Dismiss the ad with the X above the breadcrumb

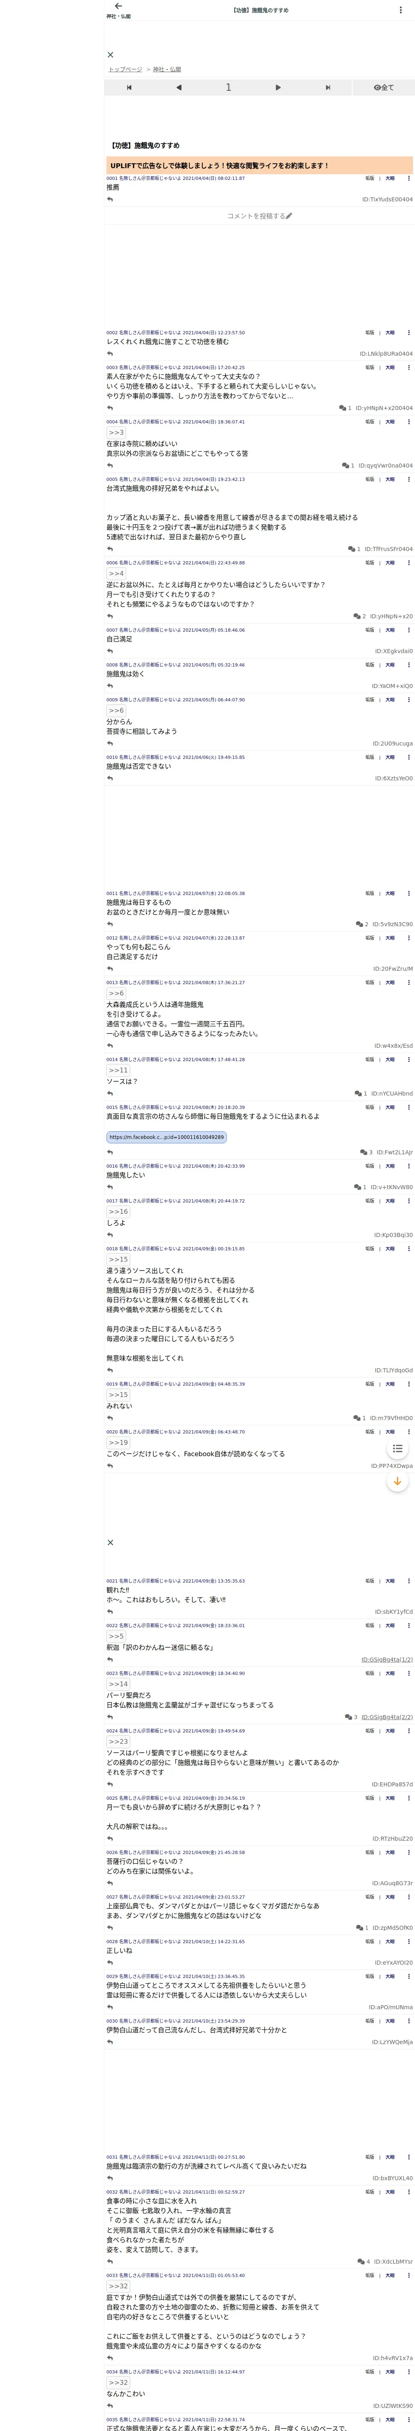[110, 55]
